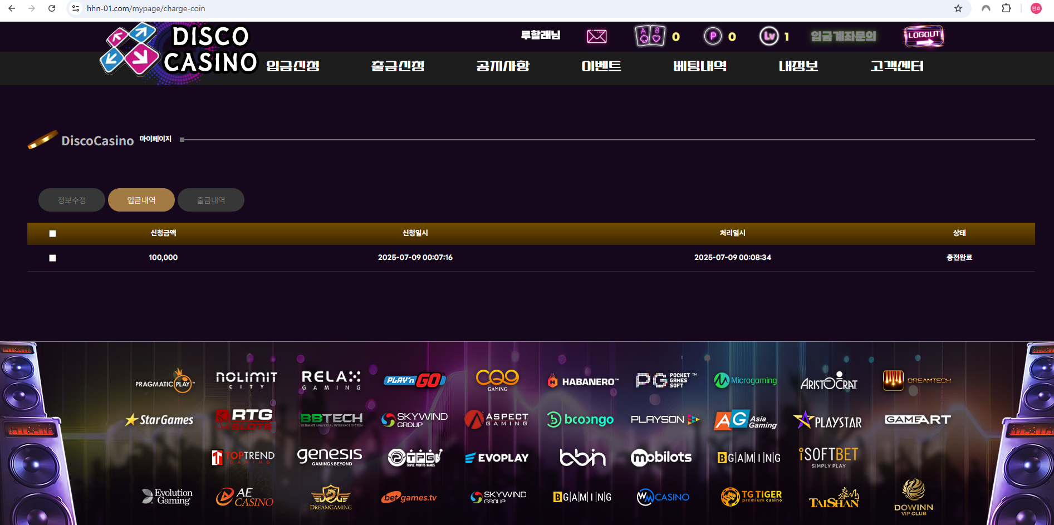Click the Asia Gaming AG logo

[746, 420]
